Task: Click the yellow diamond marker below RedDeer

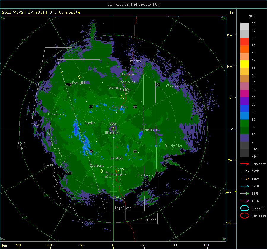Action: point(122,96)
